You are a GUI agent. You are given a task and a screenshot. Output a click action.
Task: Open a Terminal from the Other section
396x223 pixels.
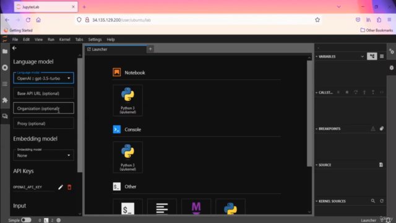pos(128,207)
